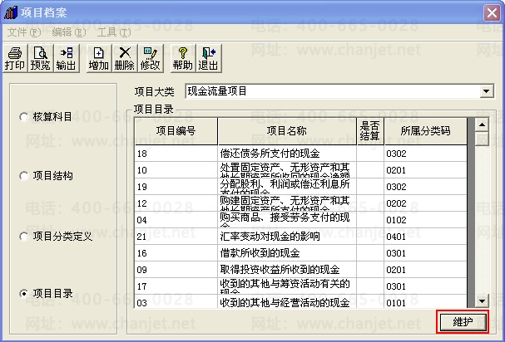Click project number cell 19

(176, 187)
